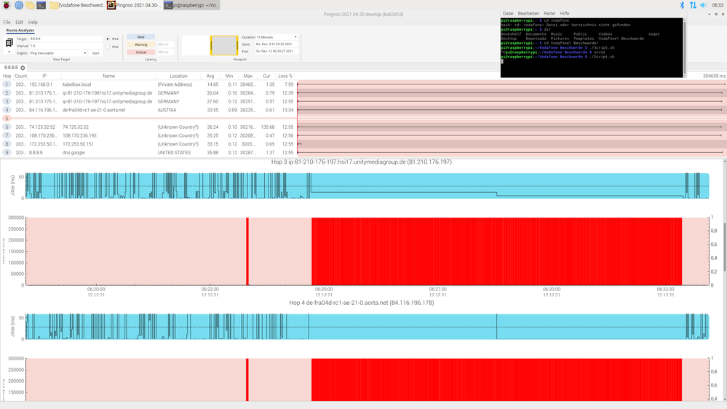This screenshot has width=727, height=409.
Task: Open the Bluetooth tray menu
Action: tap(682, 5)
